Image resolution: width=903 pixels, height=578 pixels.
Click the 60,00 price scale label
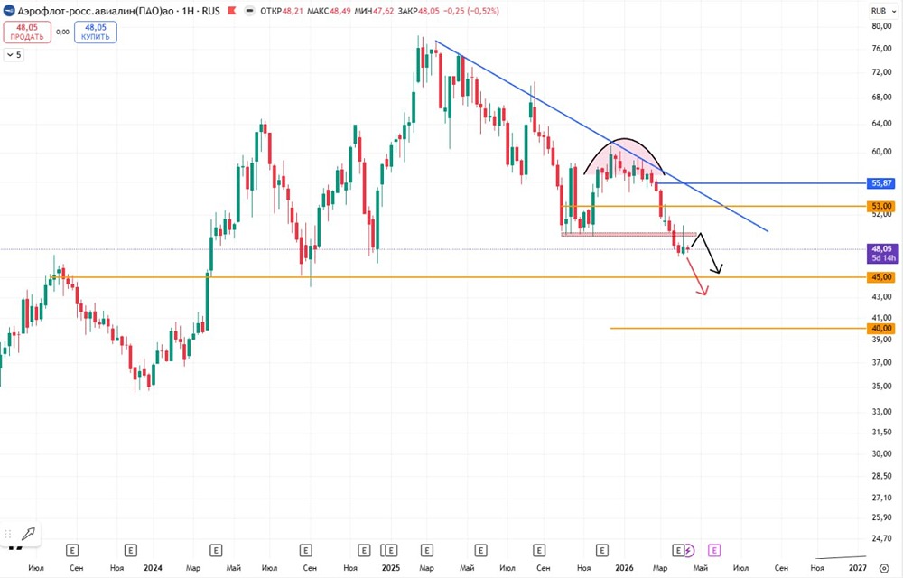[881, 152]
